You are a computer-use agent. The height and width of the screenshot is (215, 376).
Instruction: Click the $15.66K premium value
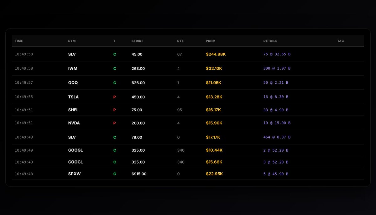coord(214,162)
